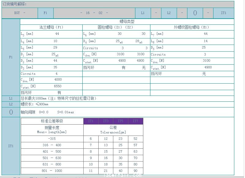Click the 外螺纹圆柱螺母（E1） column heading
Viewport: 245px width, 178px height.
tap(192, 27)
